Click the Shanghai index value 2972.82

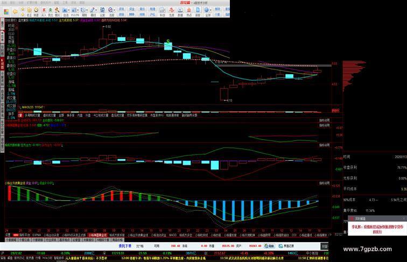tap(16, 253)
